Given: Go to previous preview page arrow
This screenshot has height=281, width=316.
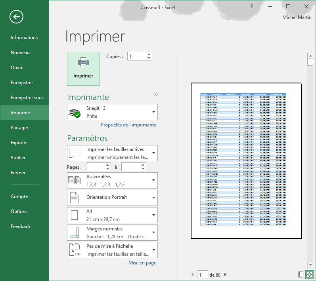Looking at the screenshot, I should click(193, 275).
